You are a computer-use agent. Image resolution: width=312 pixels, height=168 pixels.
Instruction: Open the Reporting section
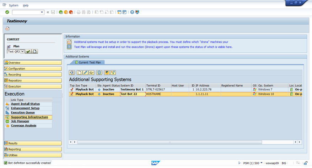tap(33, 149)
